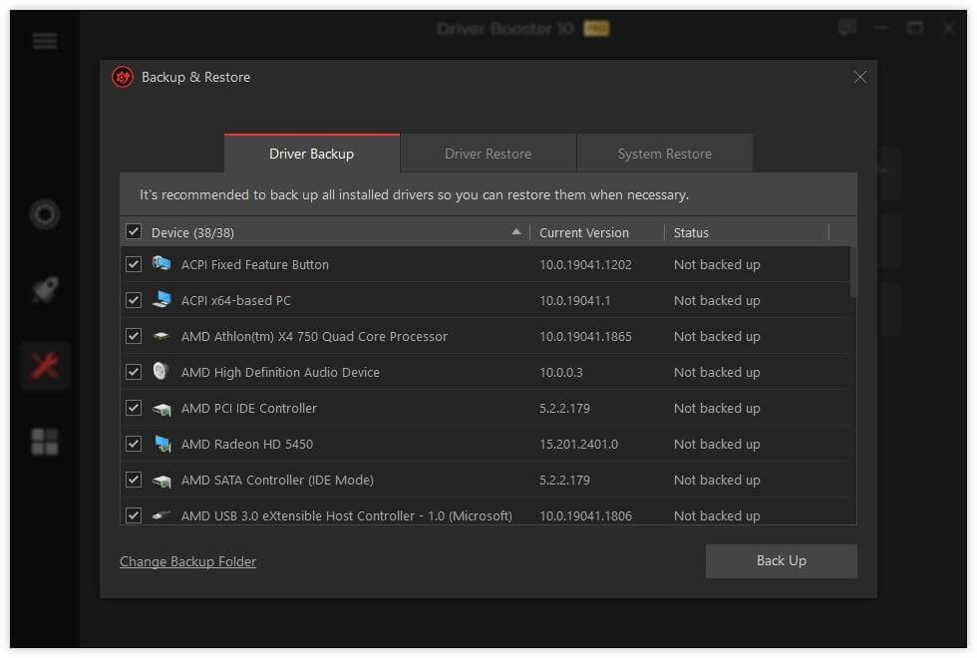Click AMD High Definition Audio Device name

280,372
